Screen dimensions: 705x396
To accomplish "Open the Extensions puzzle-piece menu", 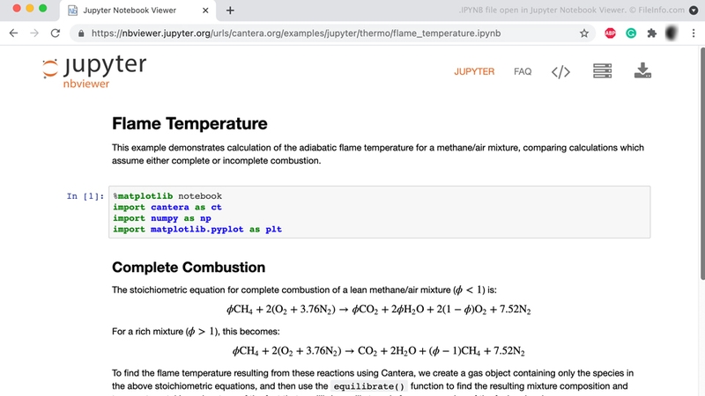I will 652,33.
